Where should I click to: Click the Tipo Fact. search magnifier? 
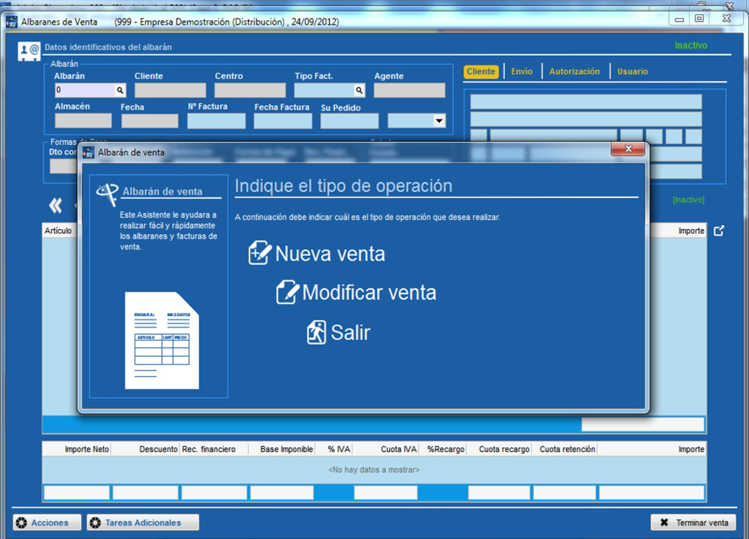[359, 90]
